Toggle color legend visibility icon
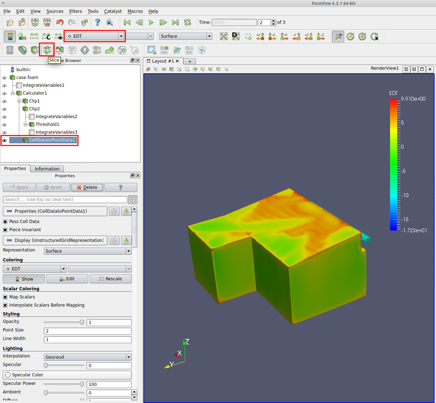 (10, 36)
